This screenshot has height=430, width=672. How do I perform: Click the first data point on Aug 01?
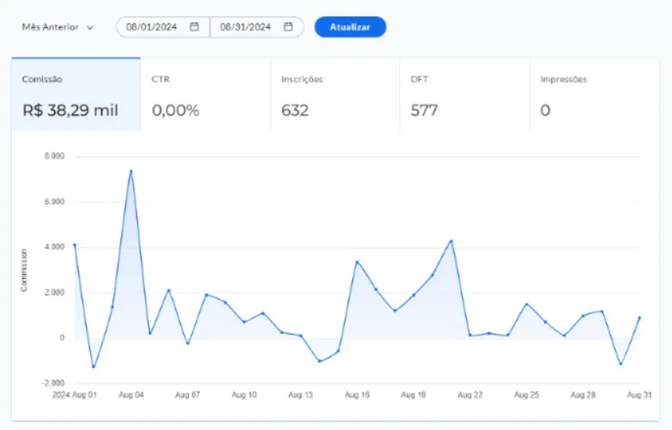(x=74, y=244)
